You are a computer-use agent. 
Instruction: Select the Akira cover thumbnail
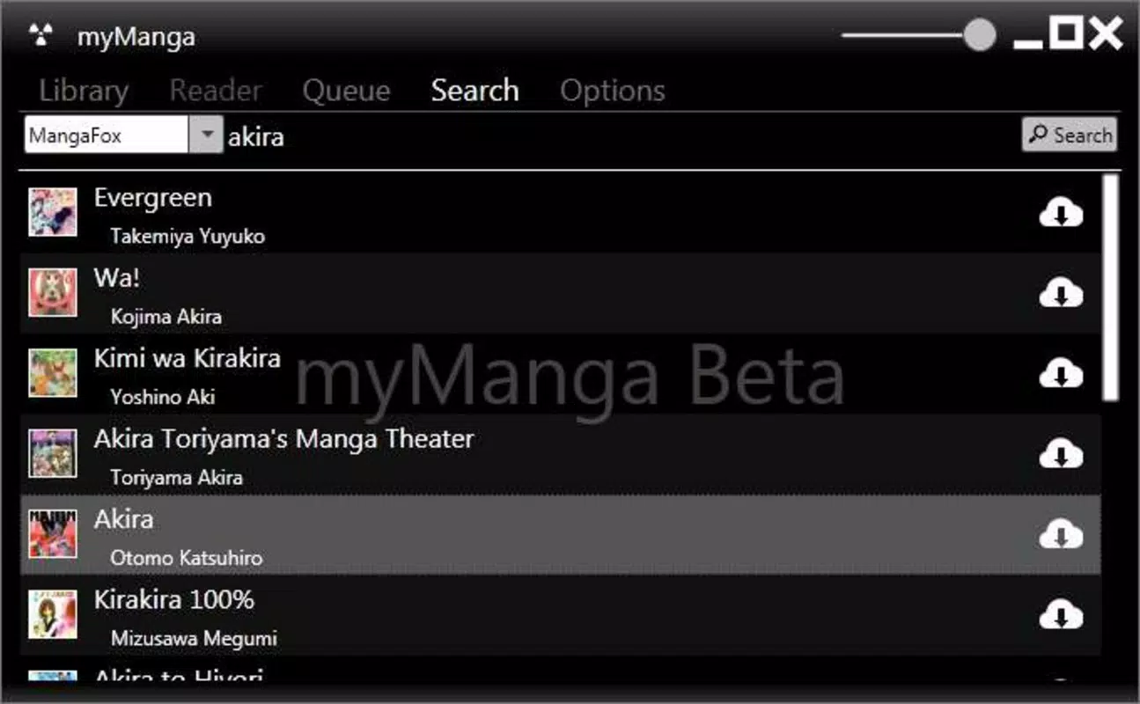[x=53, y=533]
